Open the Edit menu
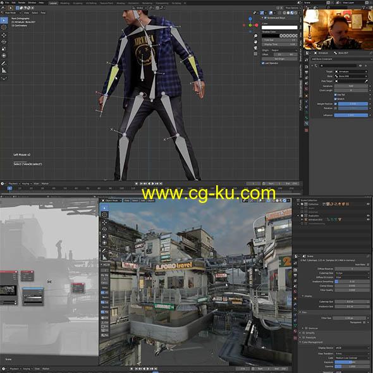Image resolution: width=373 pixels, height=373 pixels. pyautogui.click(x=14, y=3)
